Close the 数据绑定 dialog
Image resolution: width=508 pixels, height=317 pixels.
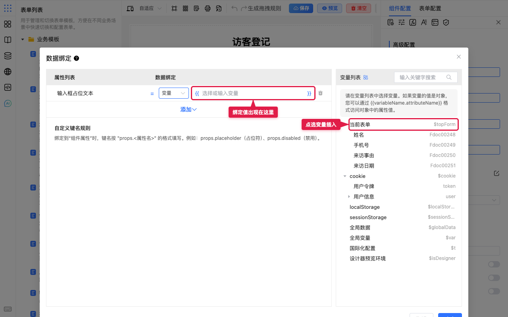459,57
